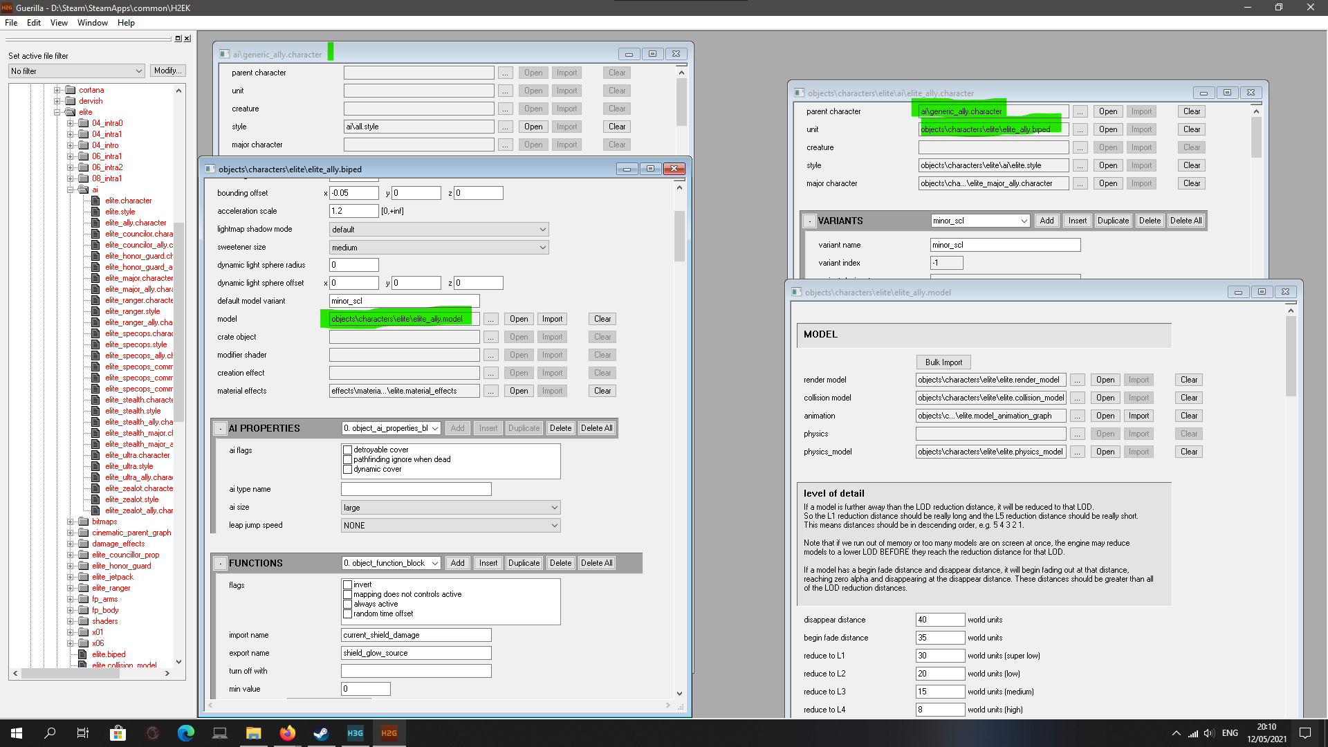The image size is (1328, 747).
Task: Click the Modify... filter button
Action: click(x=167, y=71)
